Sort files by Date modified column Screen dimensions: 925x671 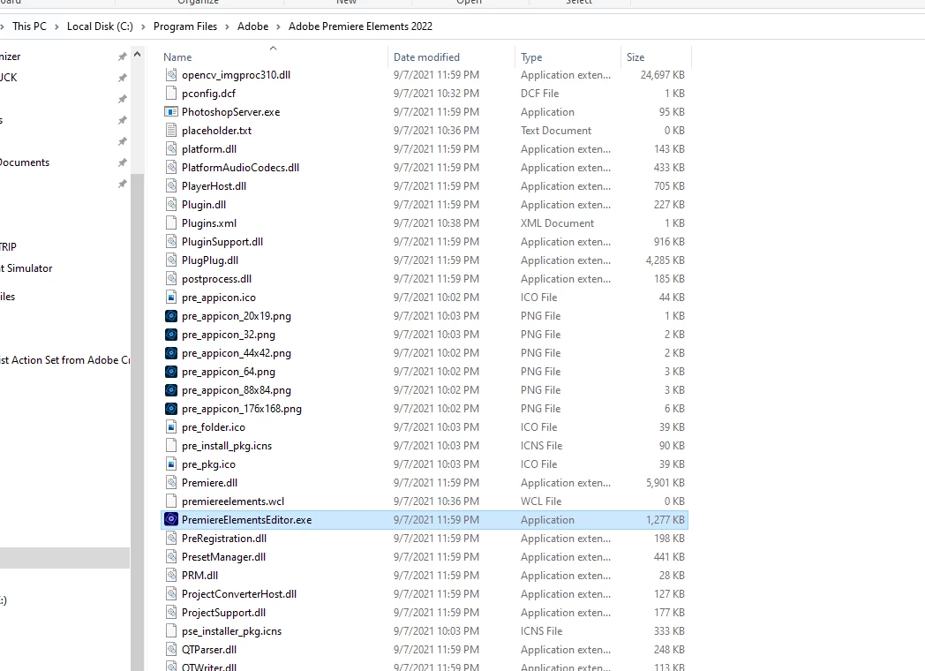[x=426, y=57]
